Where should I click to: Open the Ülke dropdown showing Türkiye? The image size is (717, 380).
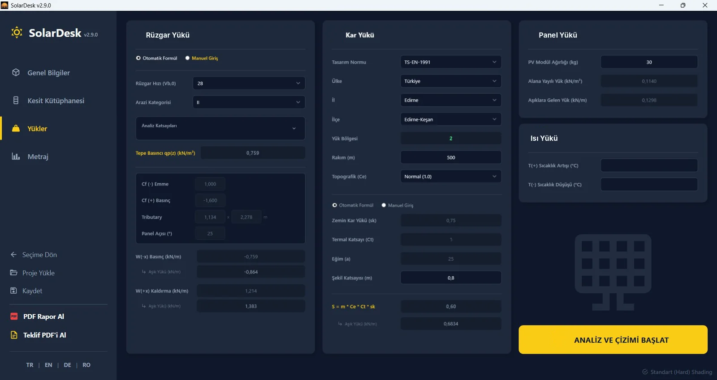click(x=450, y=81)
